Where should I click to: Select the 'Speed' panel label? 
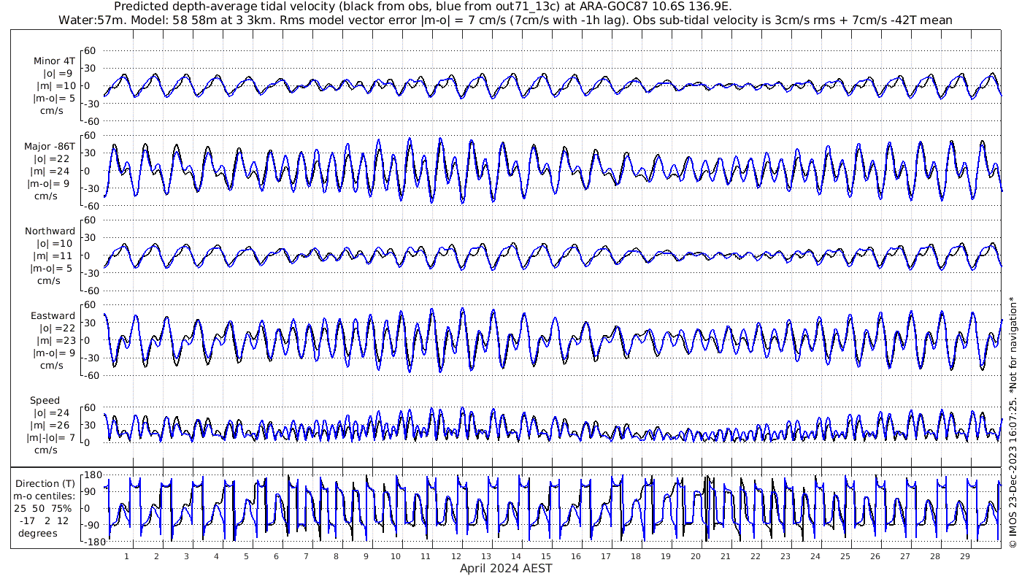(45, 401)
